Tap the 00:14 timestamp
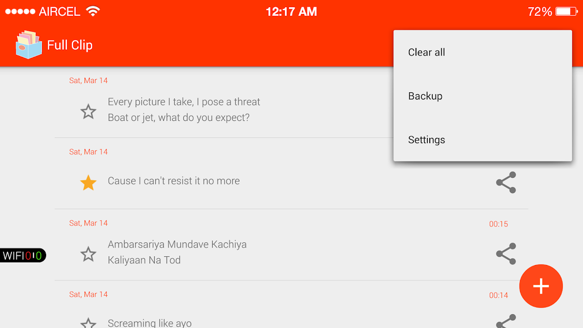This screenshot has width=583, height=328. [498, 295]
